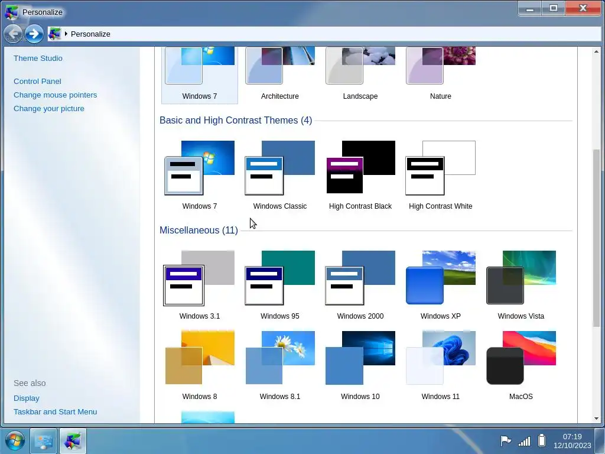Viewport: 605px width, 454px height.
Task: Open the clock showing 07:19
Action: [572, 441]
